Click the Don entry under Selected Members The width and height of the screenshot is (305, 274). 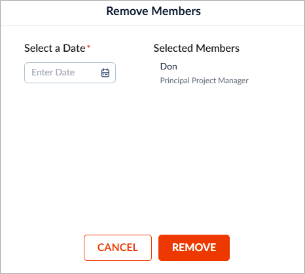169,66
